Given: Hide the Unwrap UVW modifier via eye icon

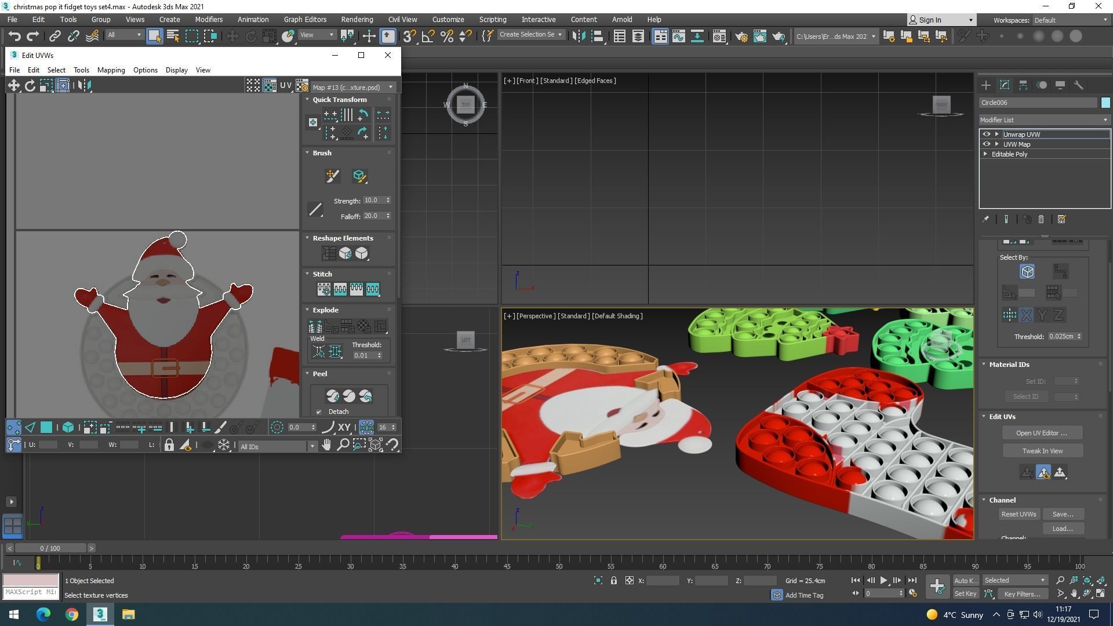Looking at the screenshot, I should tap(987, 134).
